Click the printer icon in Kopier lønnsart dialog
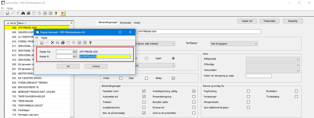The width and height of the screenshot is (314, 118). coord(63,43)
